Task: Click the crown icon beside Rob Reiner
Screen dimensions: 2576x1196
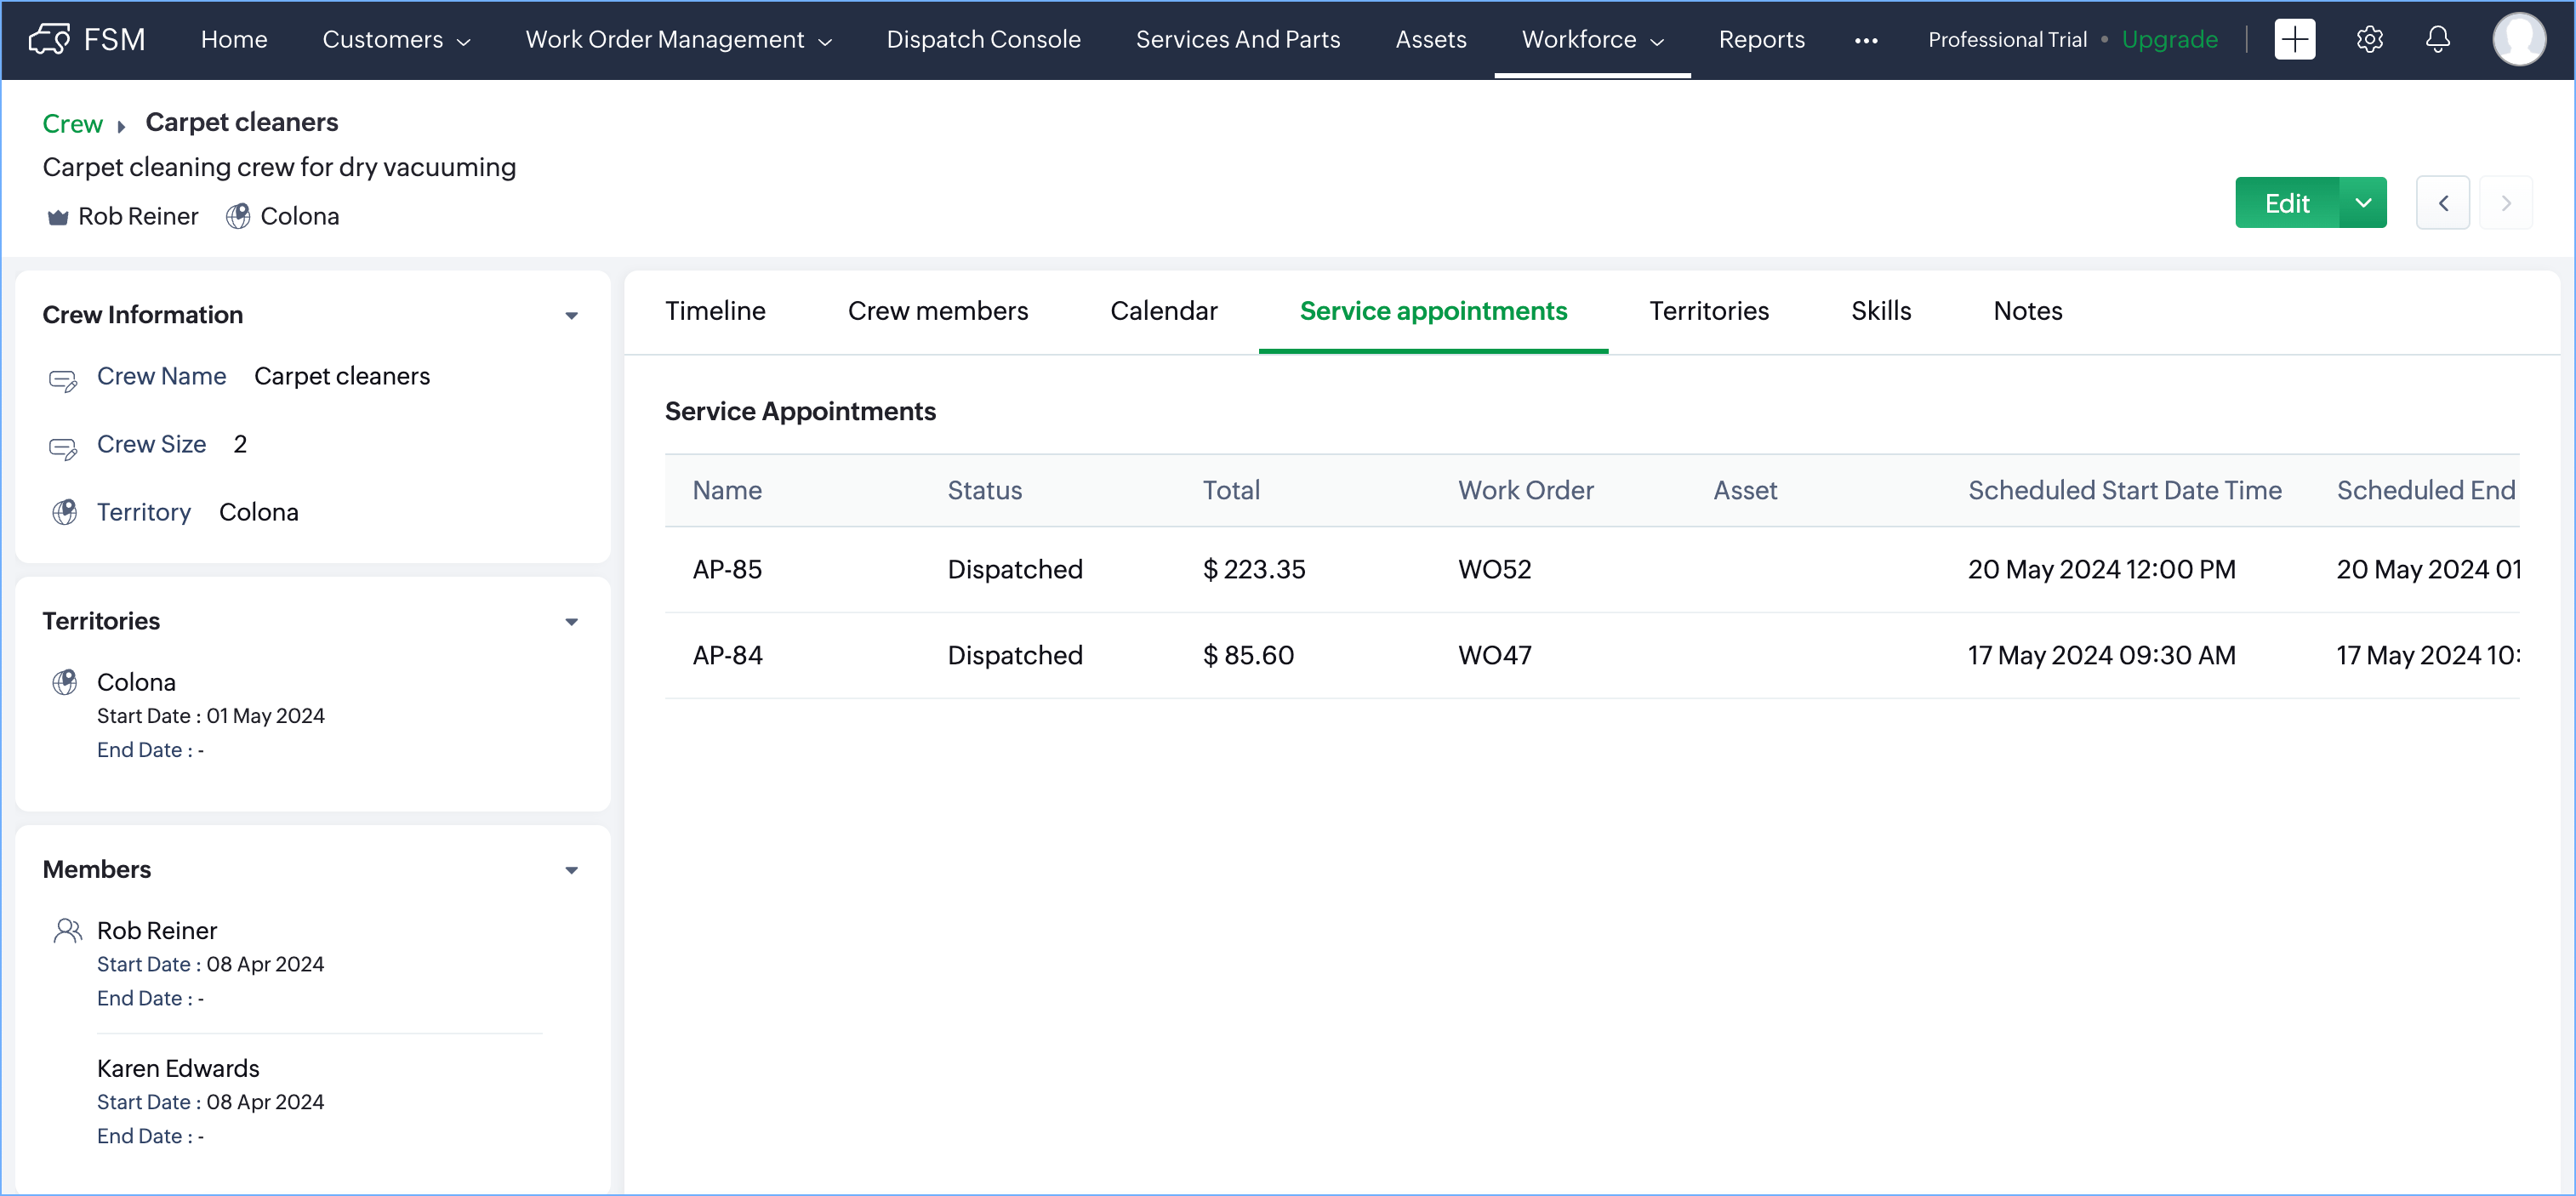Action: pyautogui.click(x=58, y=217)
